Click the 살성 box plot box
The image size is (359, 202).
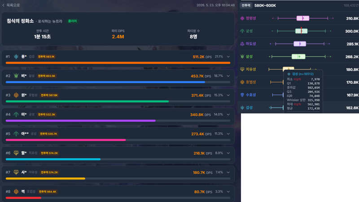click(298, 57)
